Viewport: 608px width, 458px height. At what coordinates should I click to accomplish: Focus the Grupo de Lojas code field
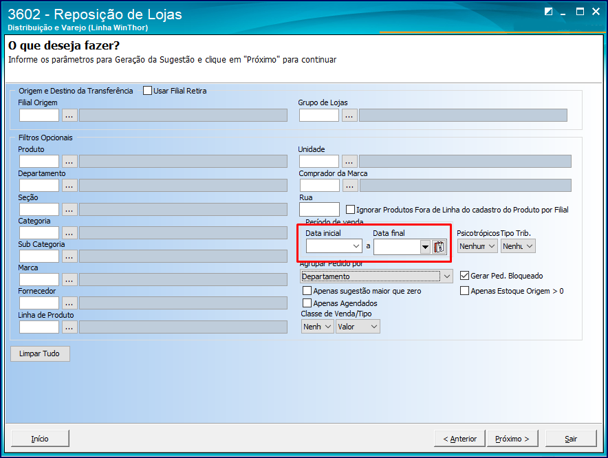coord(319,116)
